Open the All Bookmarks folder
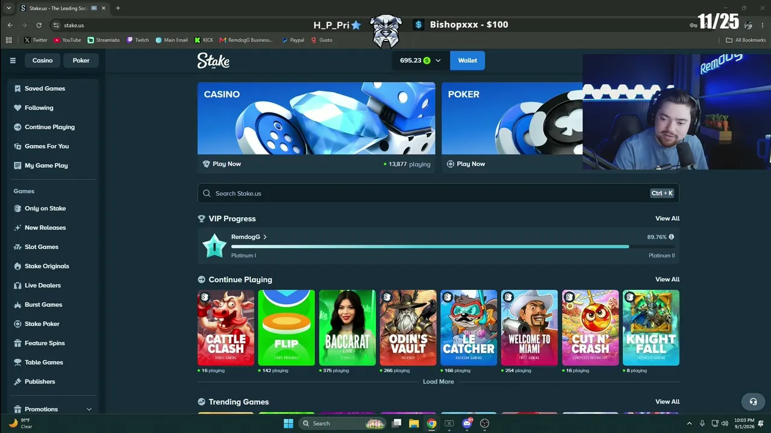 (746, 40)
